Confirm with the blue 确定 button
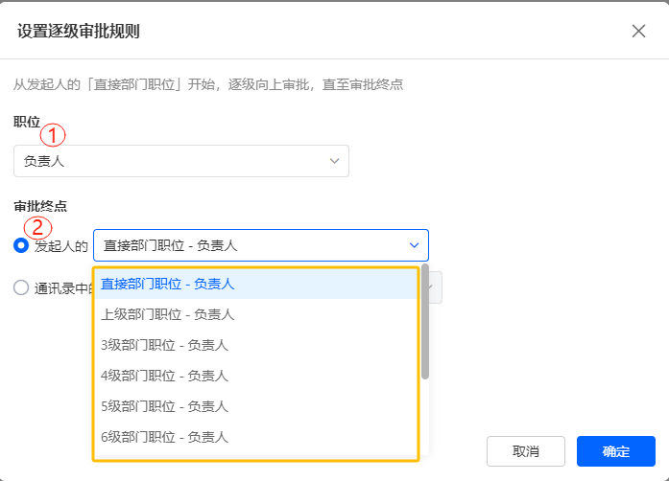The image size is (669, 481). click(615, 451)
